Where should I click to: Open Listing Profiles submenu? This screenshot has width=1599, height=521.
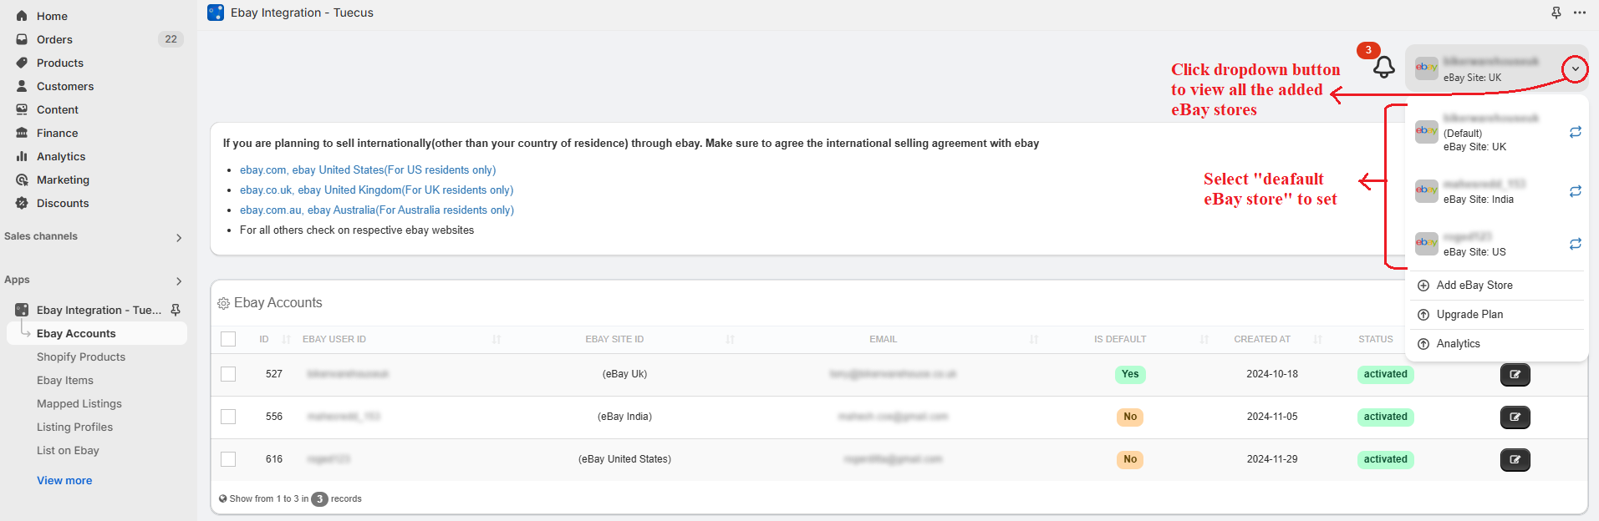coord(74,427)
